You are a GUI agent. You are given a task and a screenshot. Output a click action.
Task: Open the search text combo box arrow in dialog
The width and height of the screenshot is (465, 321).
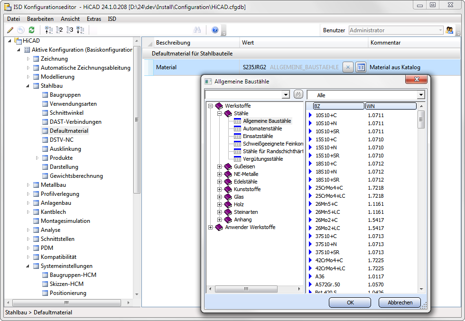pyautogui.click(x=286, y=95)
